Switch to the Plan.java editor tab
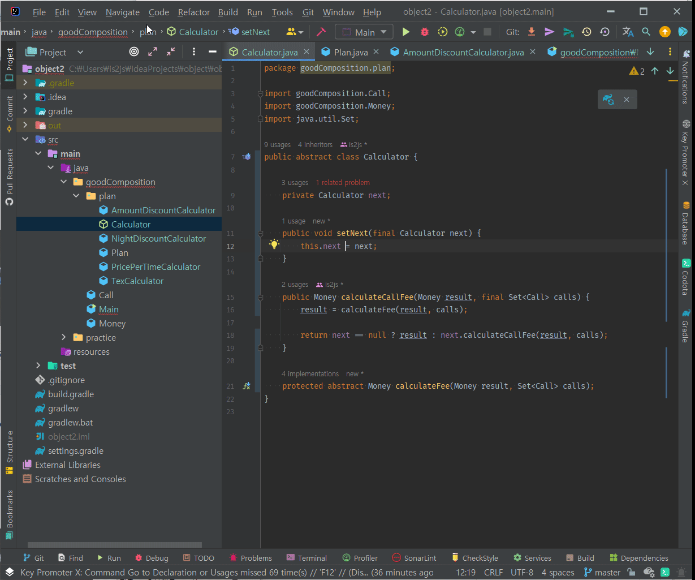The height and width of the screenshot is (580, 695). point(350,52)
